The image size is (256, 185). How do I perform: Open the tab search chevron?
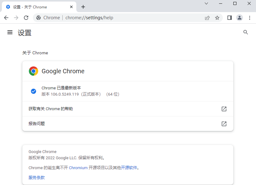point(206,3)
